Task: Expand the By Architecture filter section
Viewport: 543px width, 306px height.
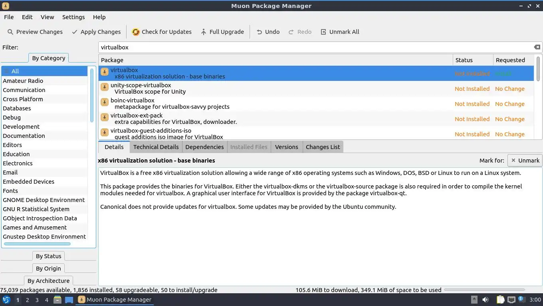Action: coord(48,281)
